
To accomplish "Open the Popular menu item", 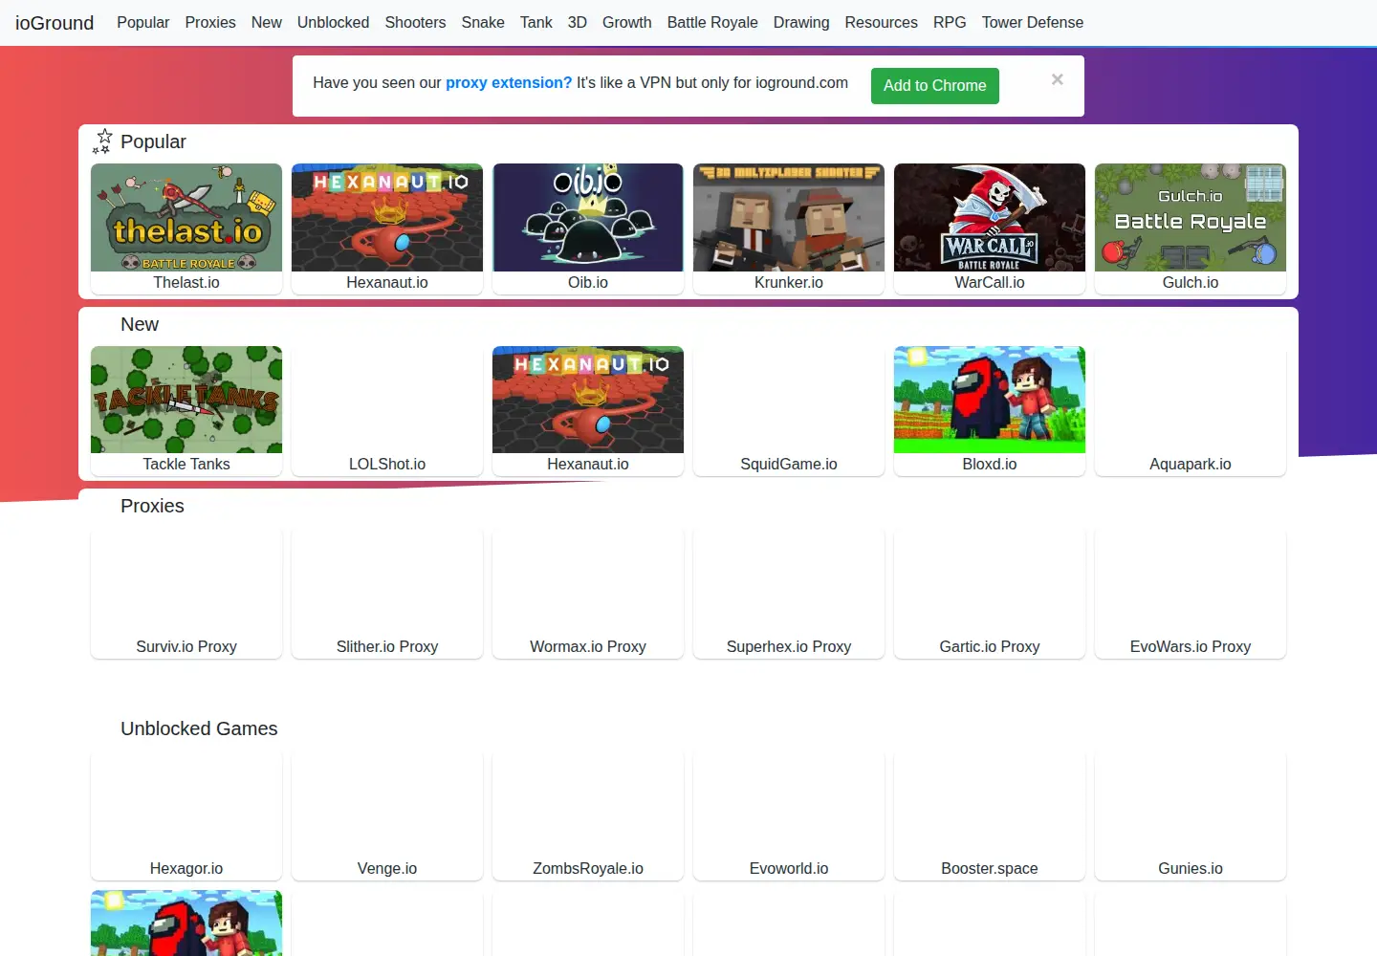I will 143,22.
